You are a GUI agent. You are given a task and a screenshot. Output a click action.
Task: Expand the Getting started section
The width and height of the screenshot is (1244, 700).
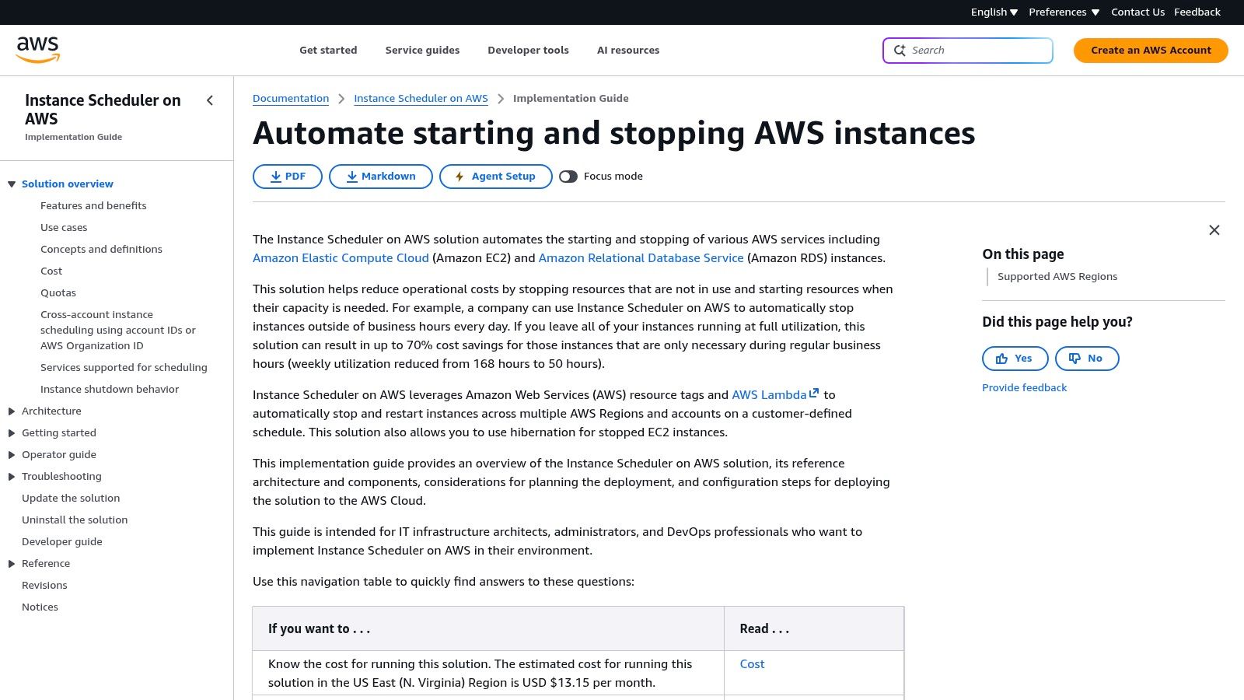(x=12, y=433)
